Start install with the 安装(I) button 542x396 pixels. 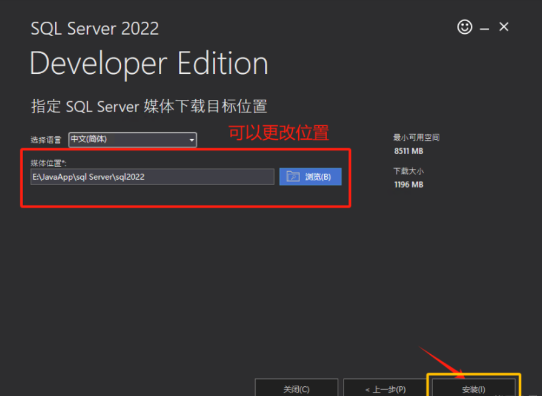[474, 388]
